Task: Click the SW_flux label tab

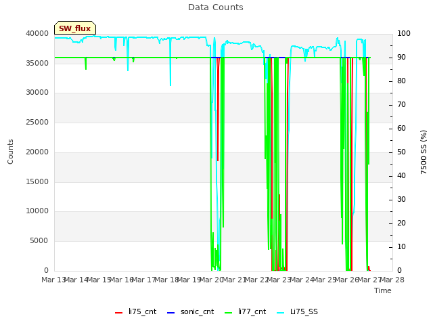Action: [x=75, y=28]
